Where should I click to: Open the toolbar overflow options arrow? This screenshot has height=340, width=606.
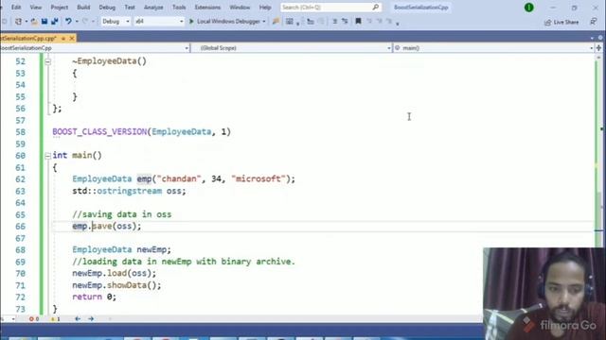(398, 23)
